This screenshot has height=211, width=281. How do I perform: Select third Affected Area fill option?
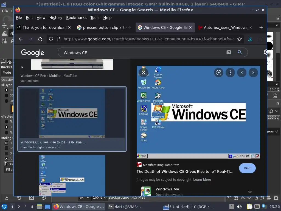point(7,132)
